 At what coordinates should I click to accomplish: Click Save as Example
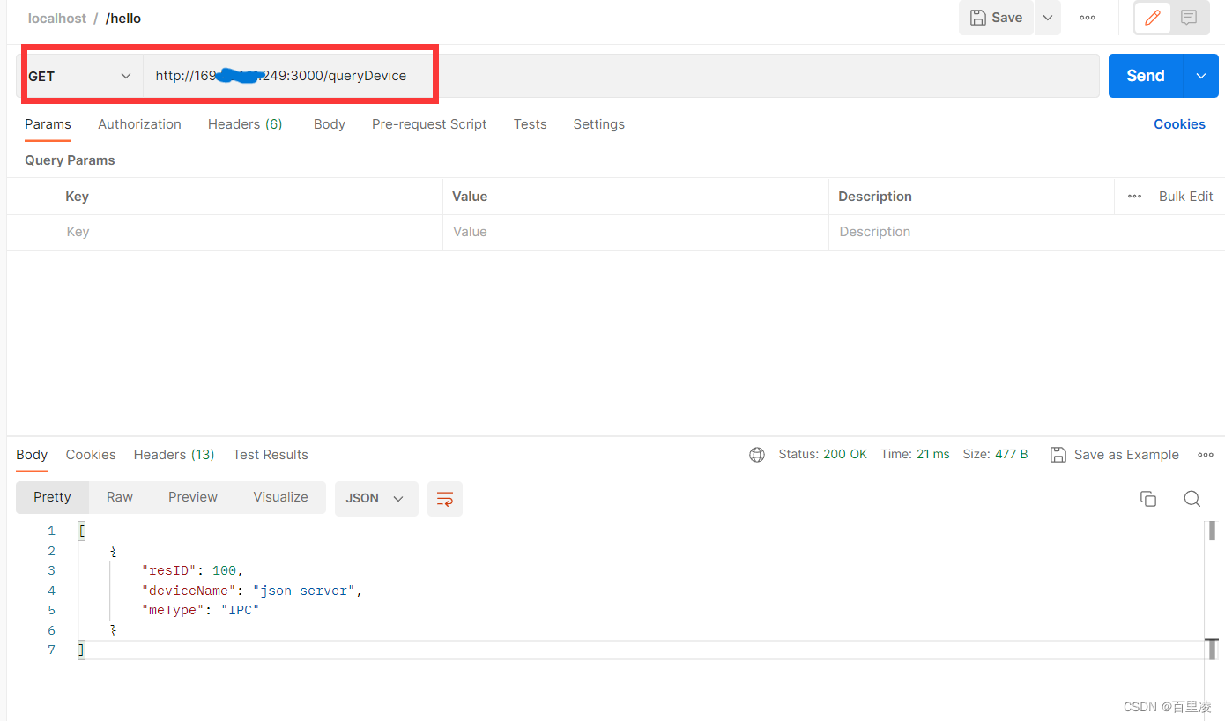pyautogui.click(x=1115, y=455)
